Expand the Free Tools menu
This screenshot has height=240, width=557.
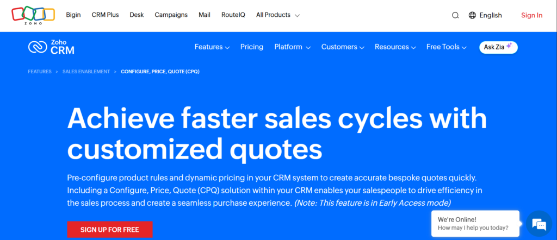pyautogui.click(x=446, y=47)
